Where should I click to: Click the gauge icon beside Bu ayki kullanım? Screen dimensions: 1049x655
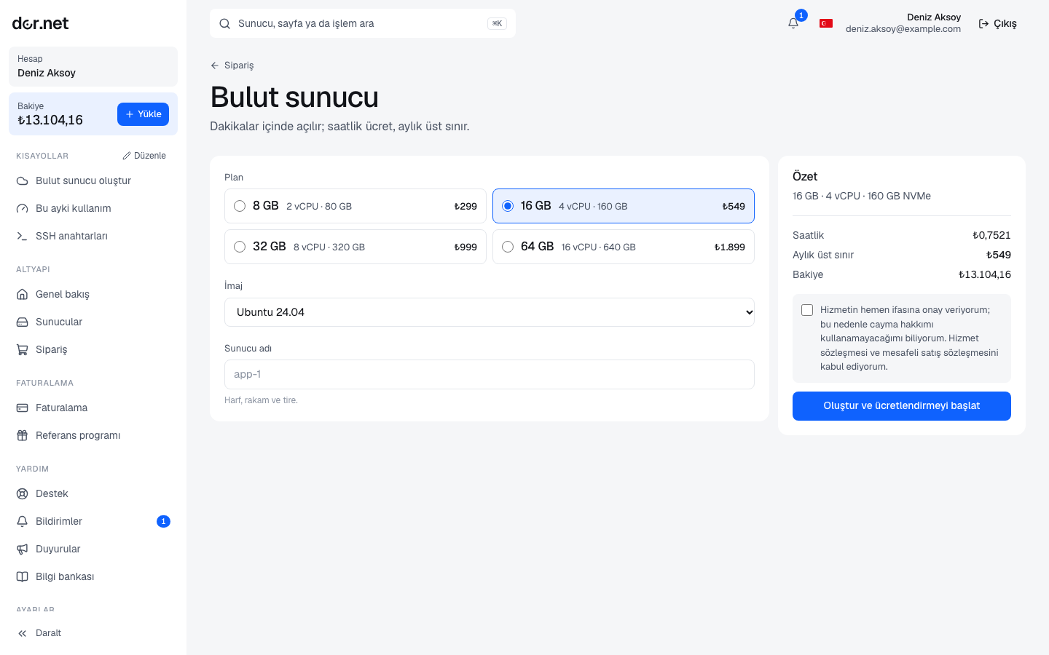[23, 208]
